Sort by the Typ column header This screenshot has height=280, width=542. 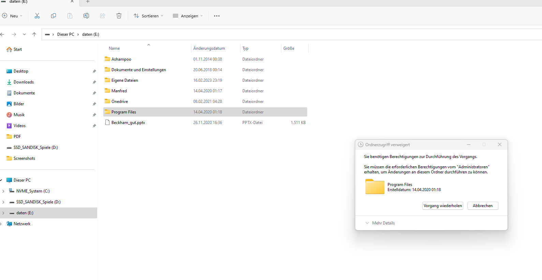tap(245, 48)
